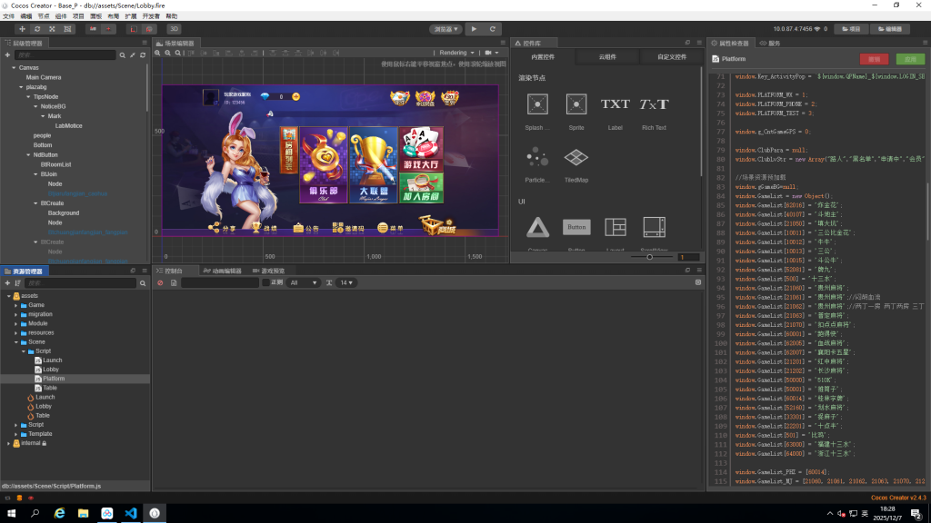Open the browser preview platform dropdown
The height and width of the screenshot is (523, 931).
click(x=445, y=29)
